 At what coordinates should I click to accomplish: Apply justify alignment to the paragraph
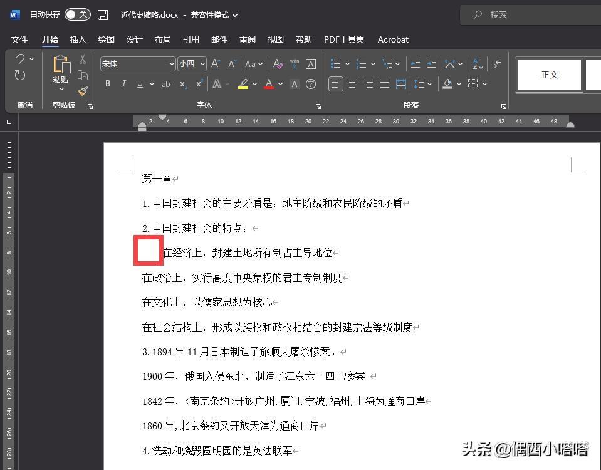point(384,83)
